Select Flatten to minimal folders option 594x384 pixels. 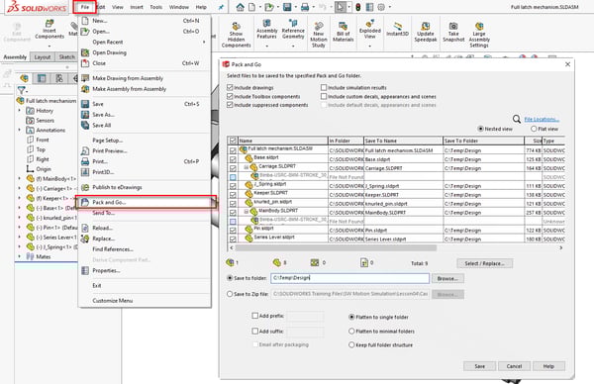(x=351, y=331)
